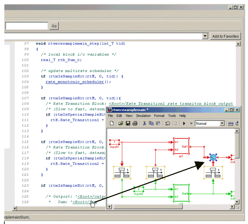Open a model with the folder icon

[120, 123]
